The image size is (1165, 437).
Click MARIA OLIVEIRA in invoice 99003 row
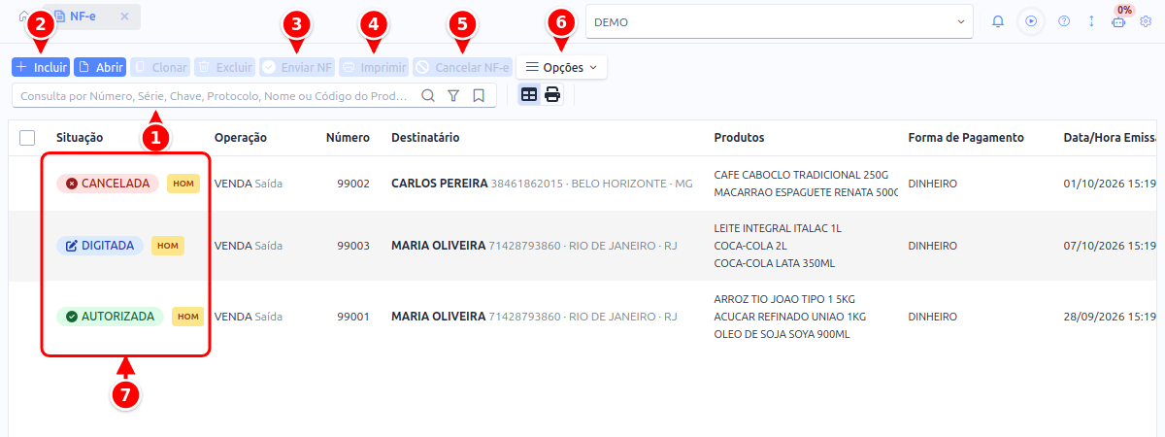438,246
